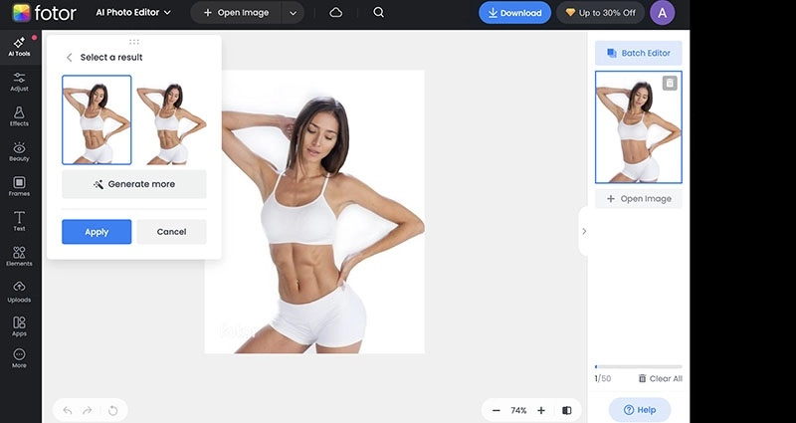Open the dropdown arrow beside Open Image
Viewport: 796px width, 423px height.
(x=292, y=13)
